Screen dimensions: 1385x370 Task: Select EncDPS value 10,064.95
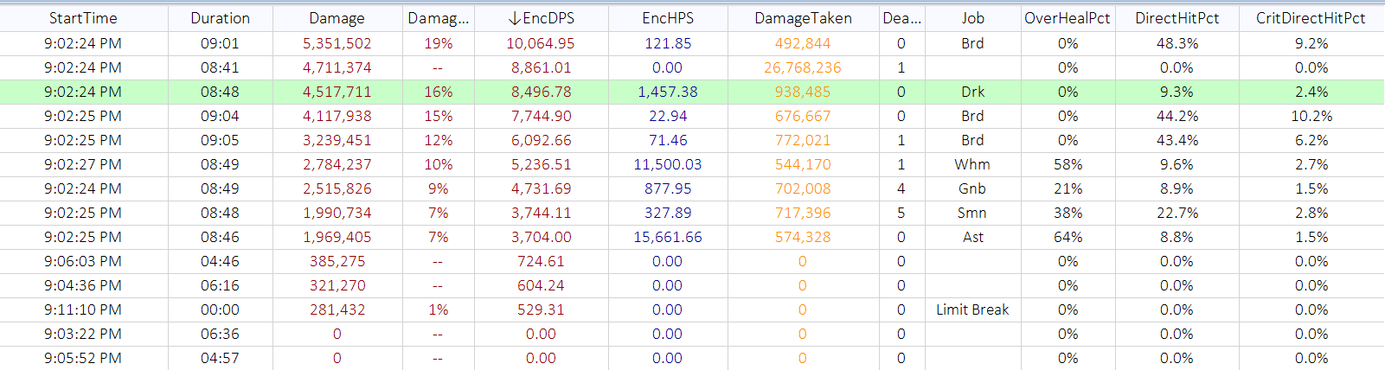541,43
